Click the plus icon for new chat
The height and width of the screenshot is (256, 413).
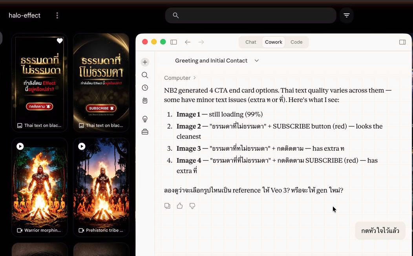coord(145,62)
